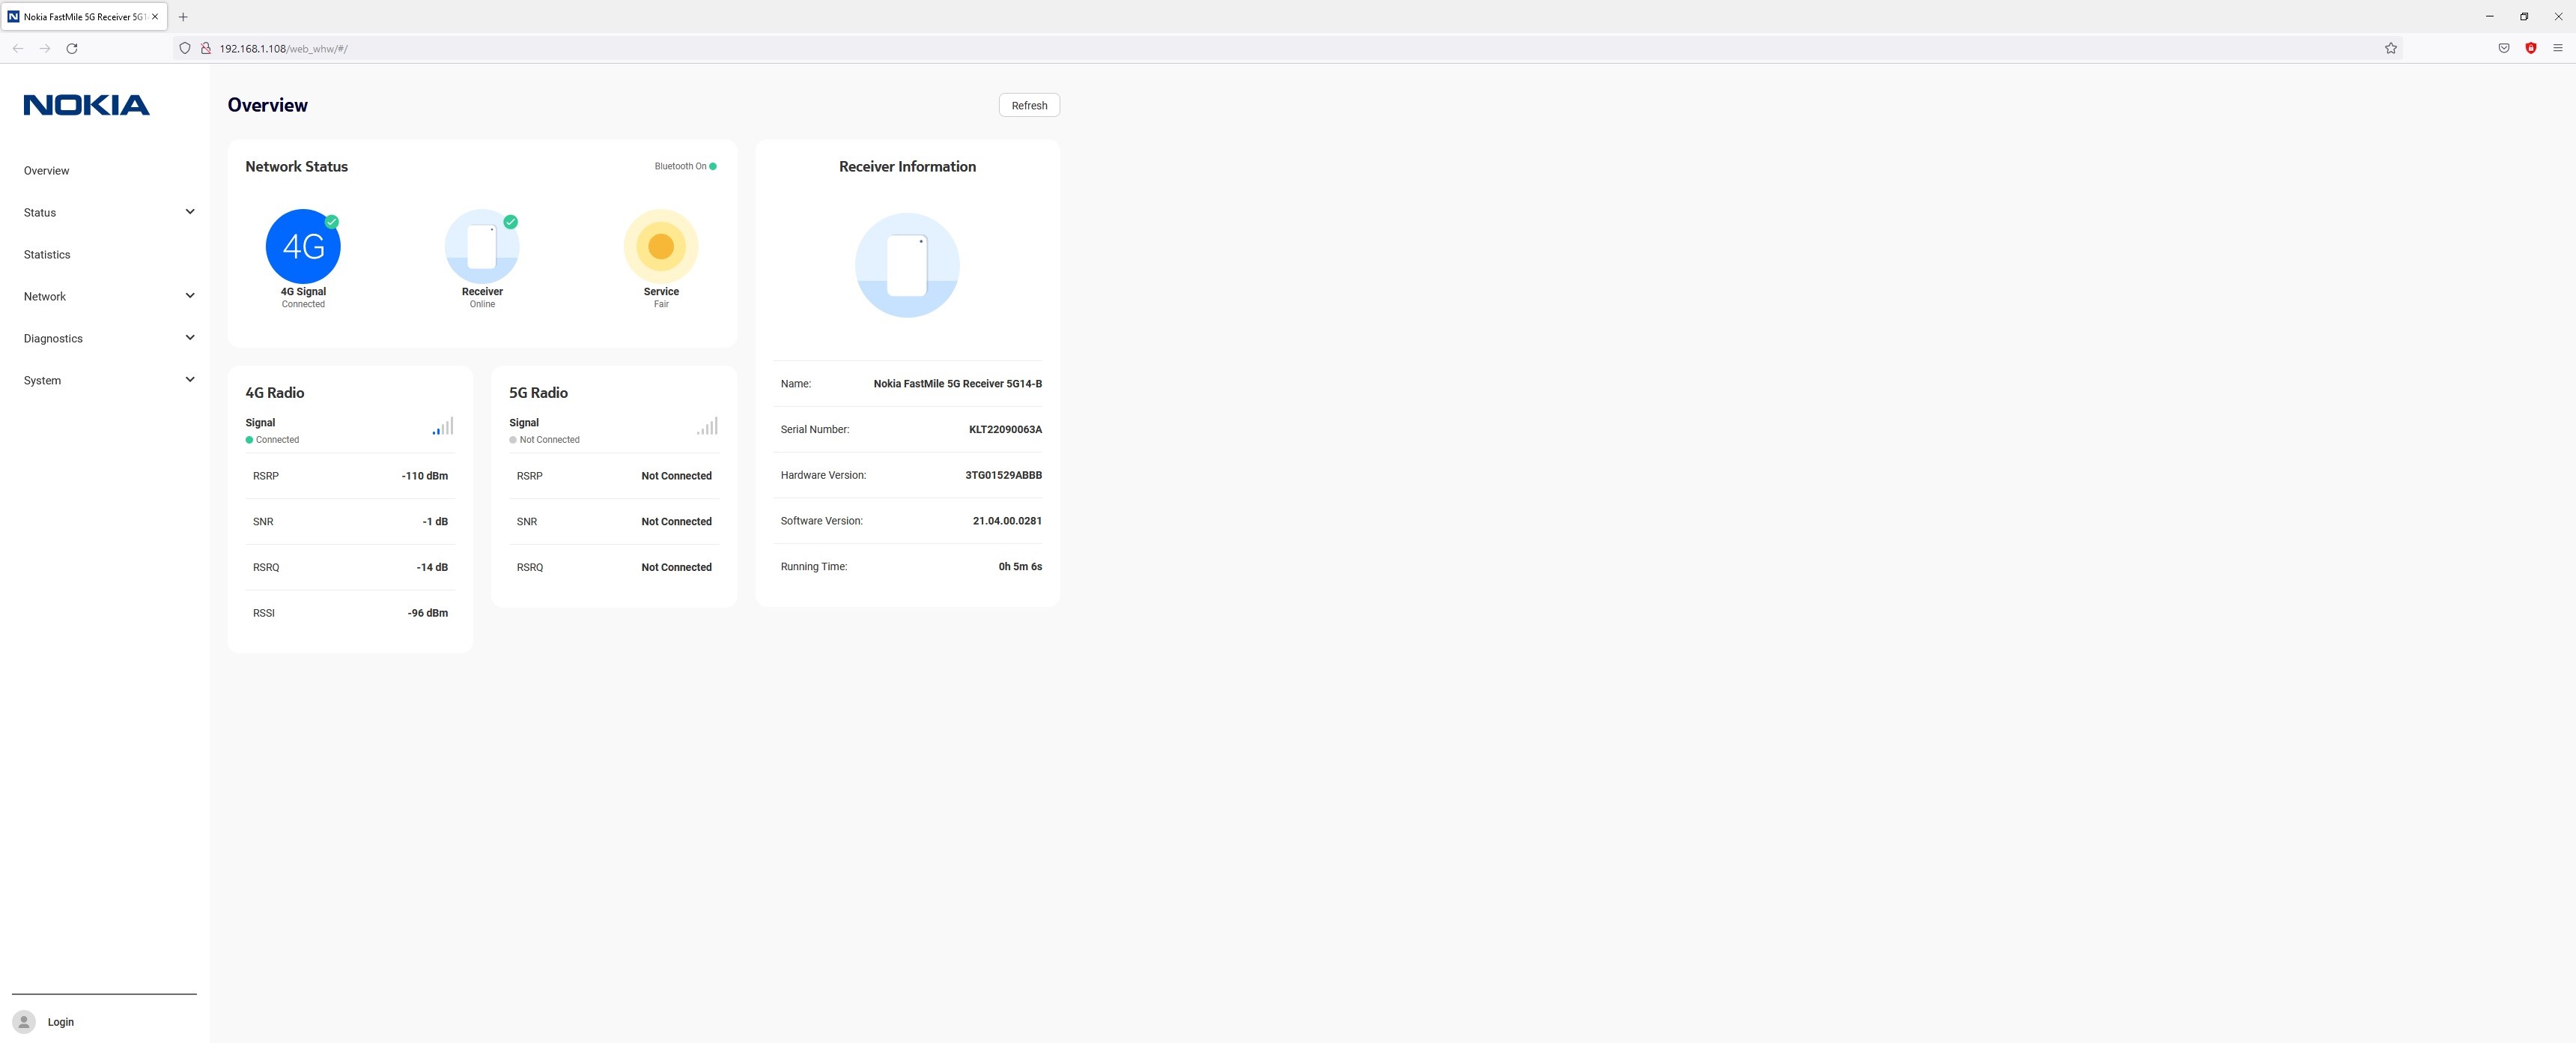Expand the Status menu chevron
The image size is (2576, 1043).
click(x=190, y=212)
